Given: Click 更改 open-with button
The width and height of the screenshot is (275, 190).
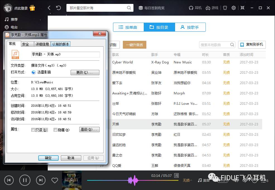Looking at the screenshot, I should (x=85, y=72).
